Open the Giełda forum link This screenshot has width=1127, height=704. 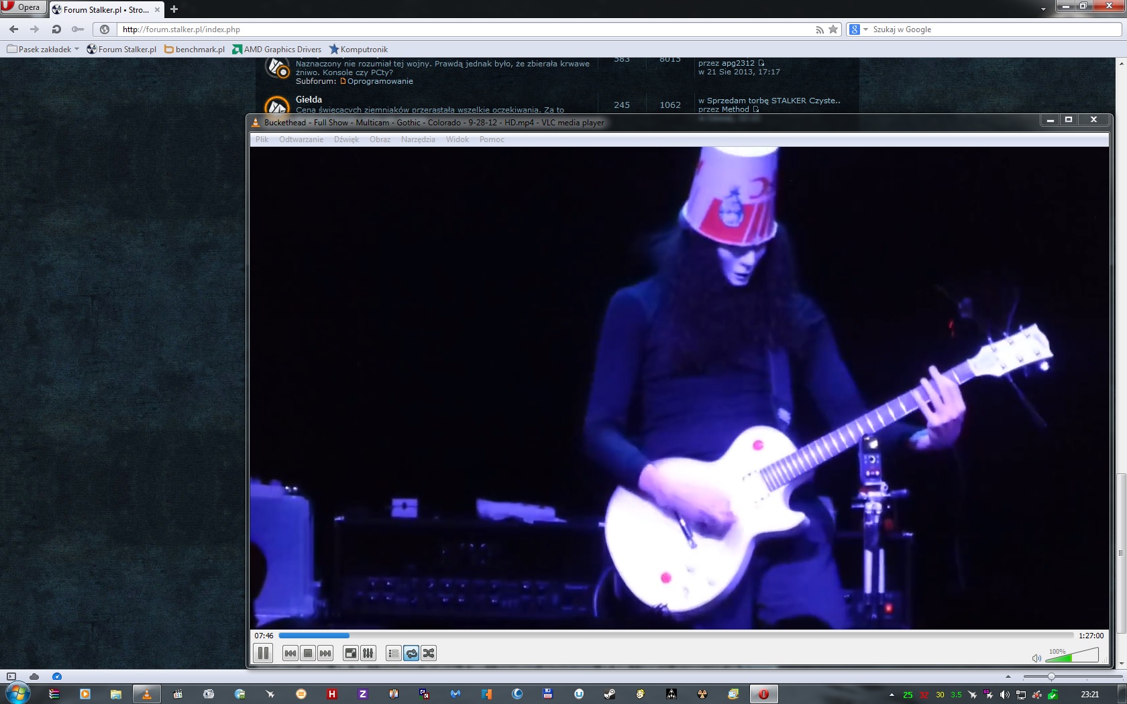(x=309, y=99)
